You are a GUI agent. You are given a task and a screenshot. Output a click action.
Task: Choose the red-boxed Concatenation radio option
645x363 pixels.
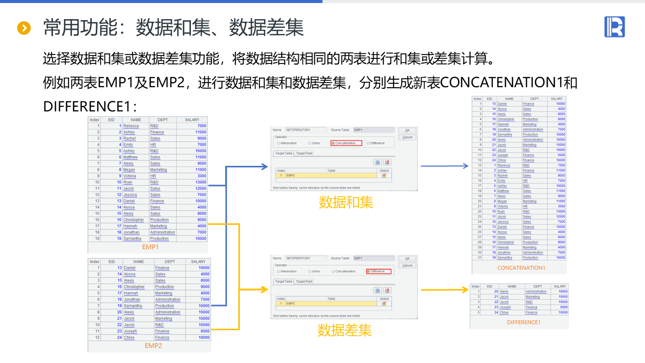pos(346,143)
